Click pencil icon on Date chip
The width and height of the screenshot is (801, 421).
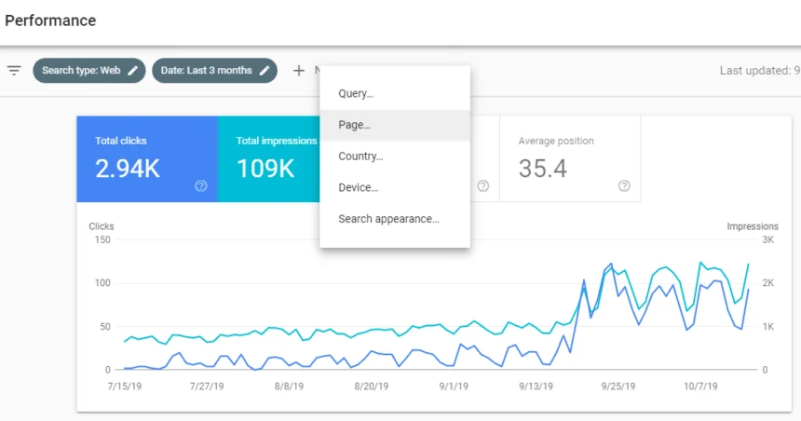pyautogui.click(x=265, y=71)
